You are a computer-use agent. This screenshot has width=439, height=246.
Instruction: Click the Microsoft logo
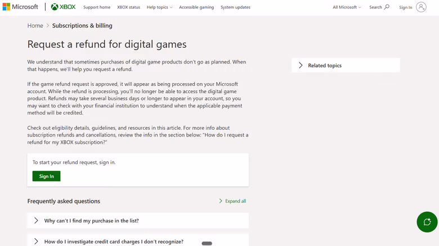20,7
